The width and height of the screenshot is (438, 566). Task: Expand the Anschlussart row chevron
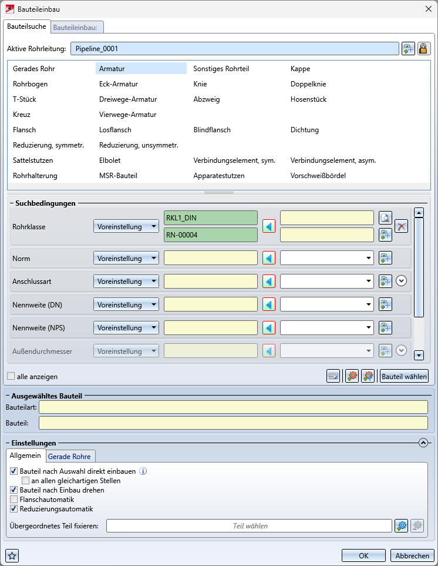pyautogui.click(x=402, y=281)
